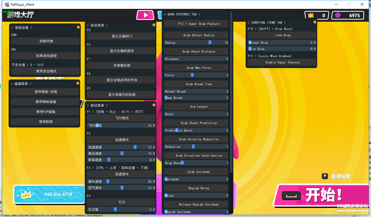Collapse the GRAB FEATURES TAB header
Screen dimensions: 371x217
[182, 14]
